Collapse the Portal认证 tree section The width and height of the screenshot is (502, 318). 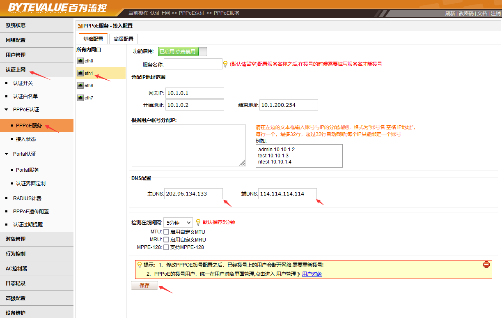pos(7,154)
